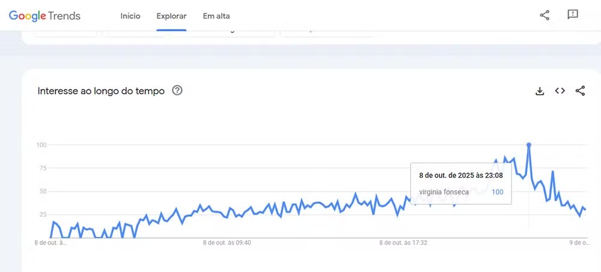Image resolution: width=601 pixels, height=272 pixels.
Task: Select the Explorar tab
Action: tap(171, 16)
